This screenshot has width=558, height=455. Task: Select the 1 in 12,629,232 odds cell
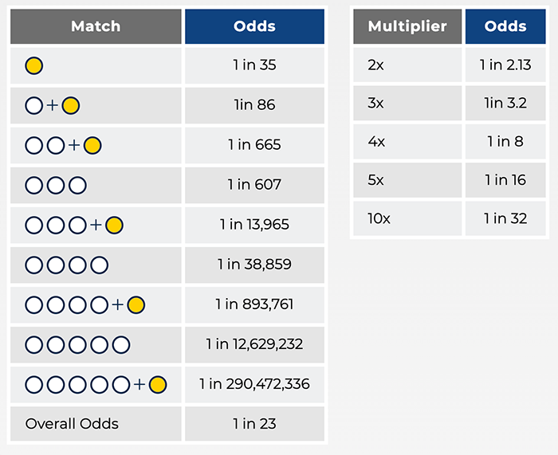click(254, 345)
